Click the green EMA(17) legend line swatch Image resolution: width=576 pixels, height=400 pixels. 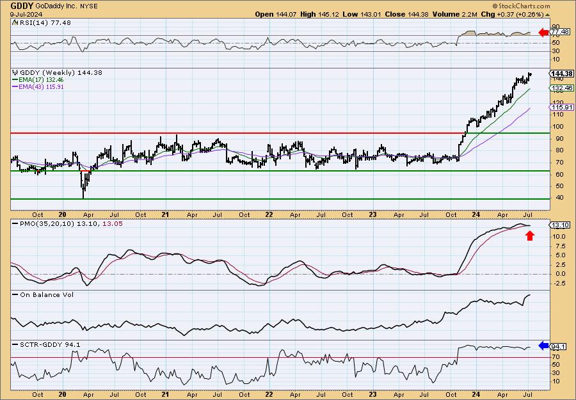[15, 80]
